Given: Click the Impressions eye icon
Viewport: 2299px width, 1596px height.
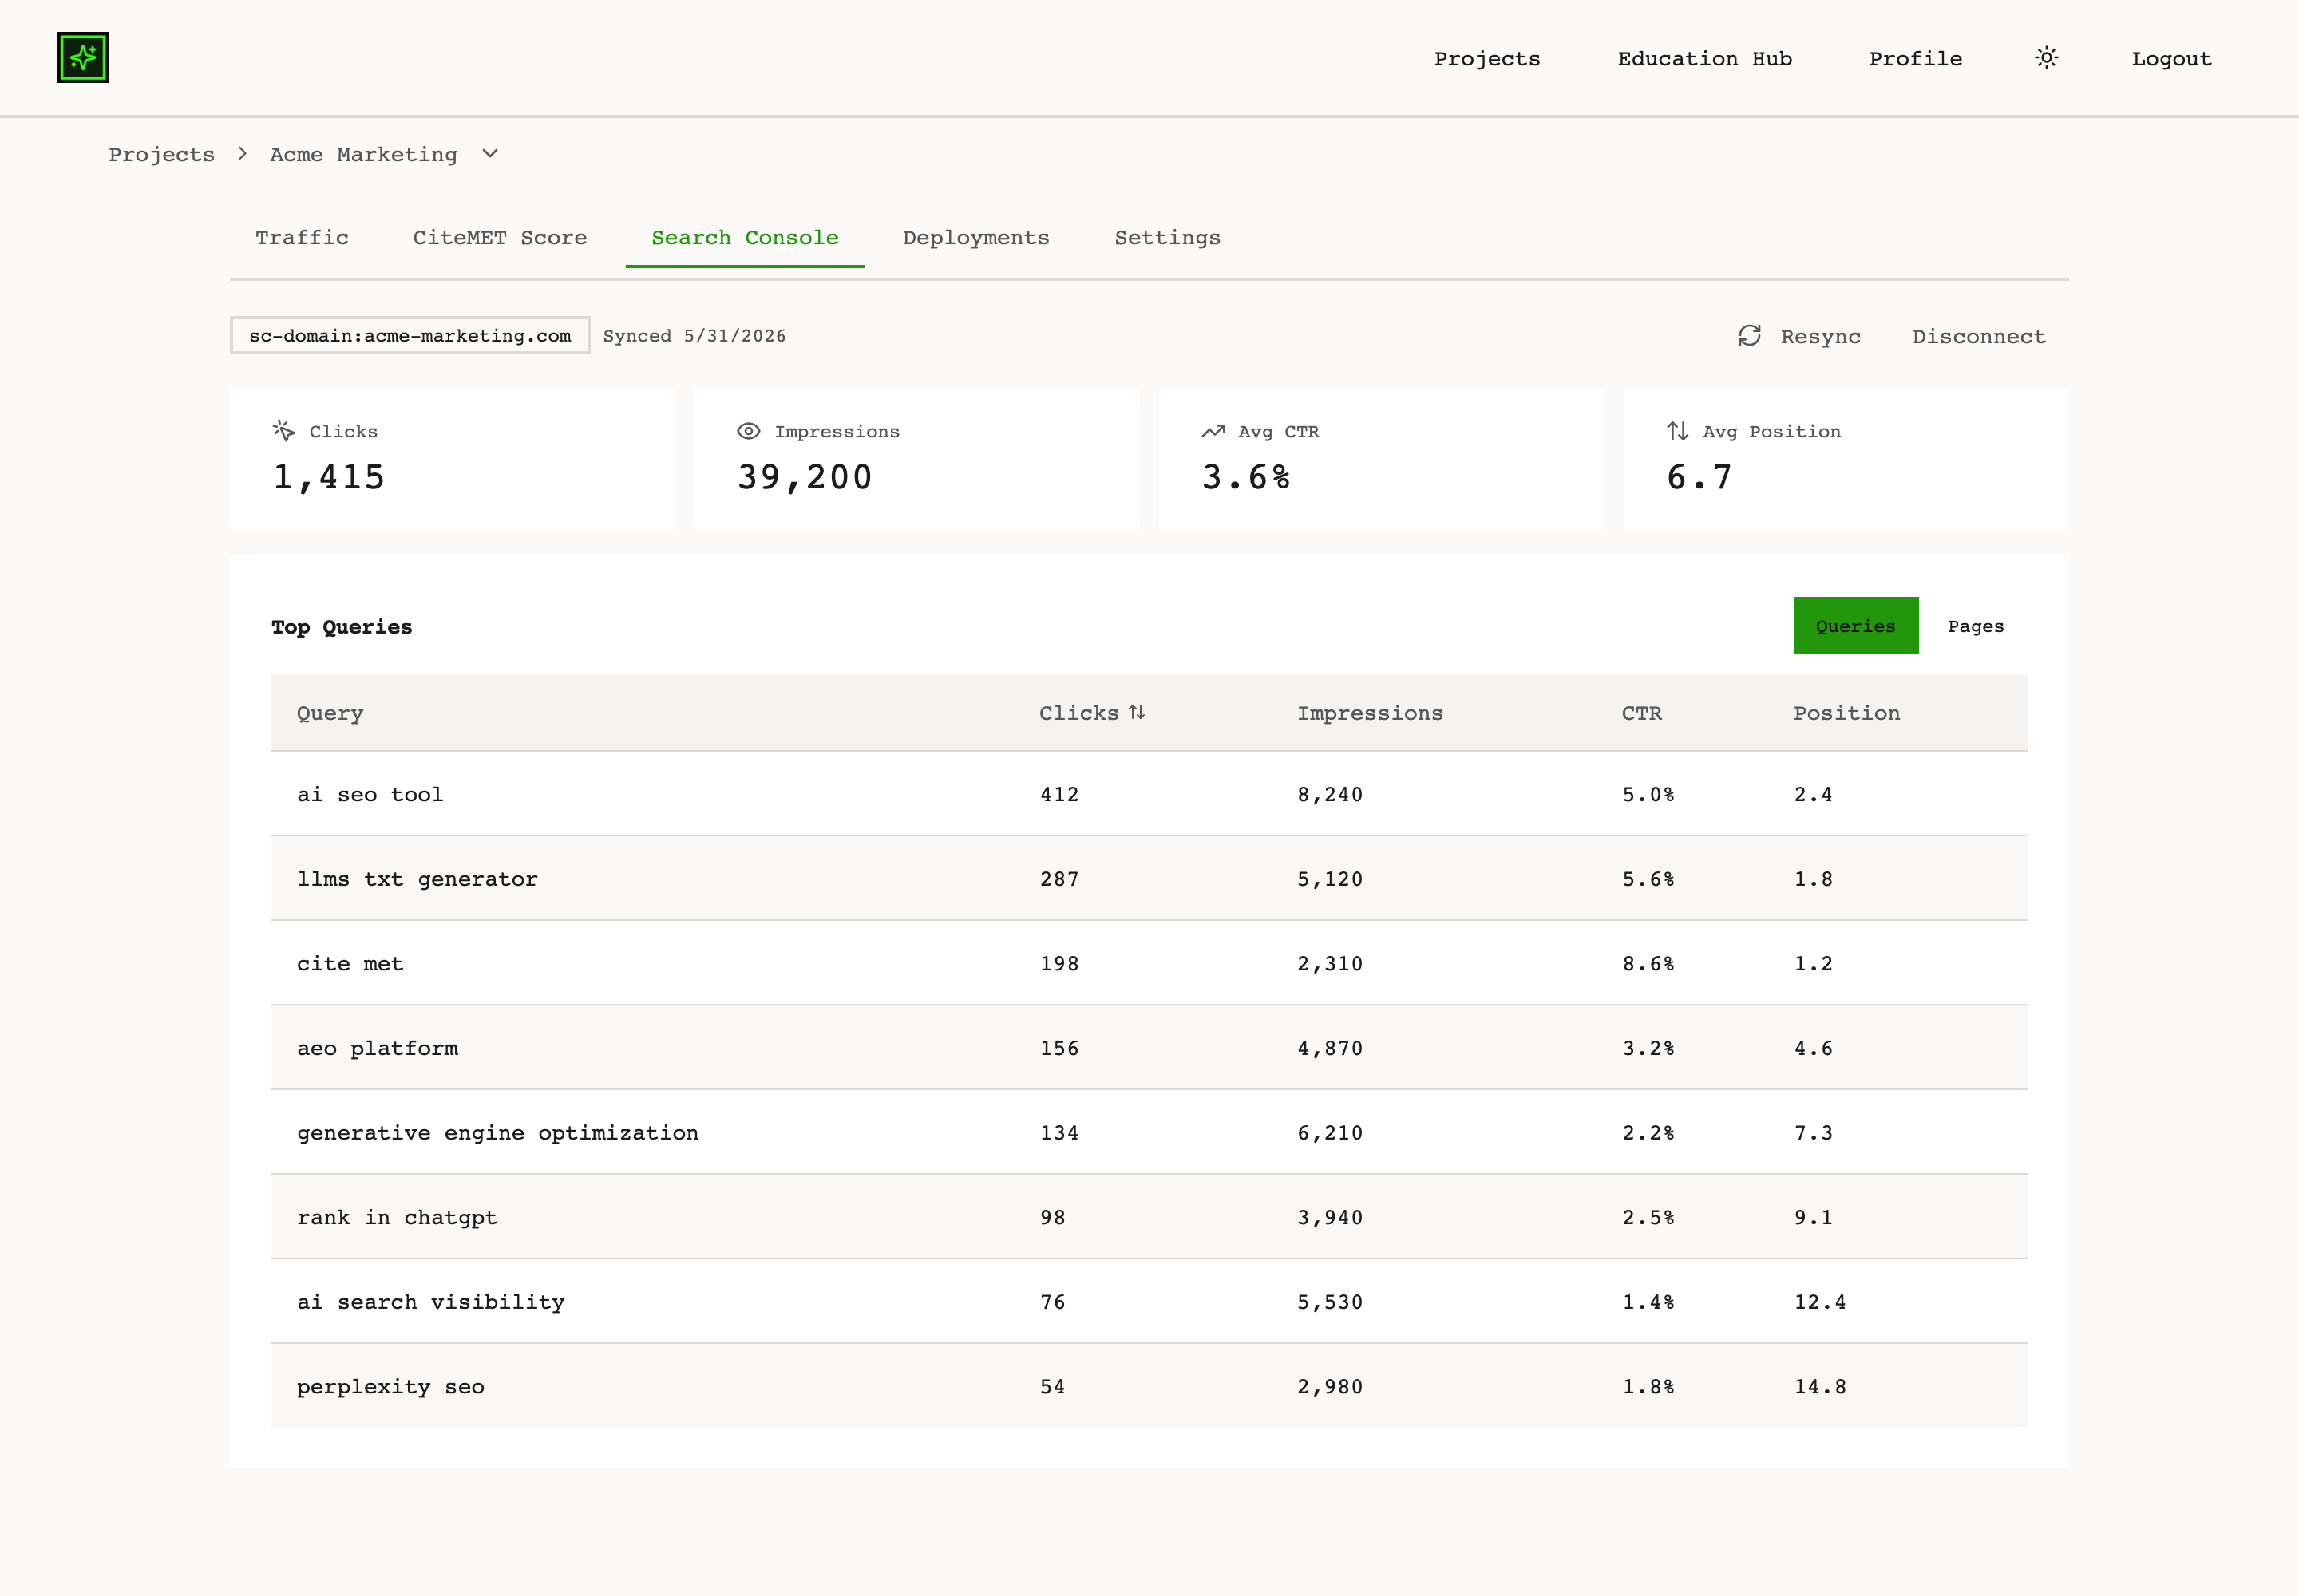Looking at the screenshot, I should 748,431.
